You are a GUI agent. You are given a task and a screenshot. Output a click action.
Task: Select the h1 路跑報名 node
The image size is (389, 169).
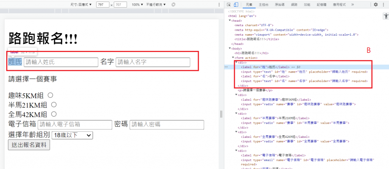tap(251, 53)
